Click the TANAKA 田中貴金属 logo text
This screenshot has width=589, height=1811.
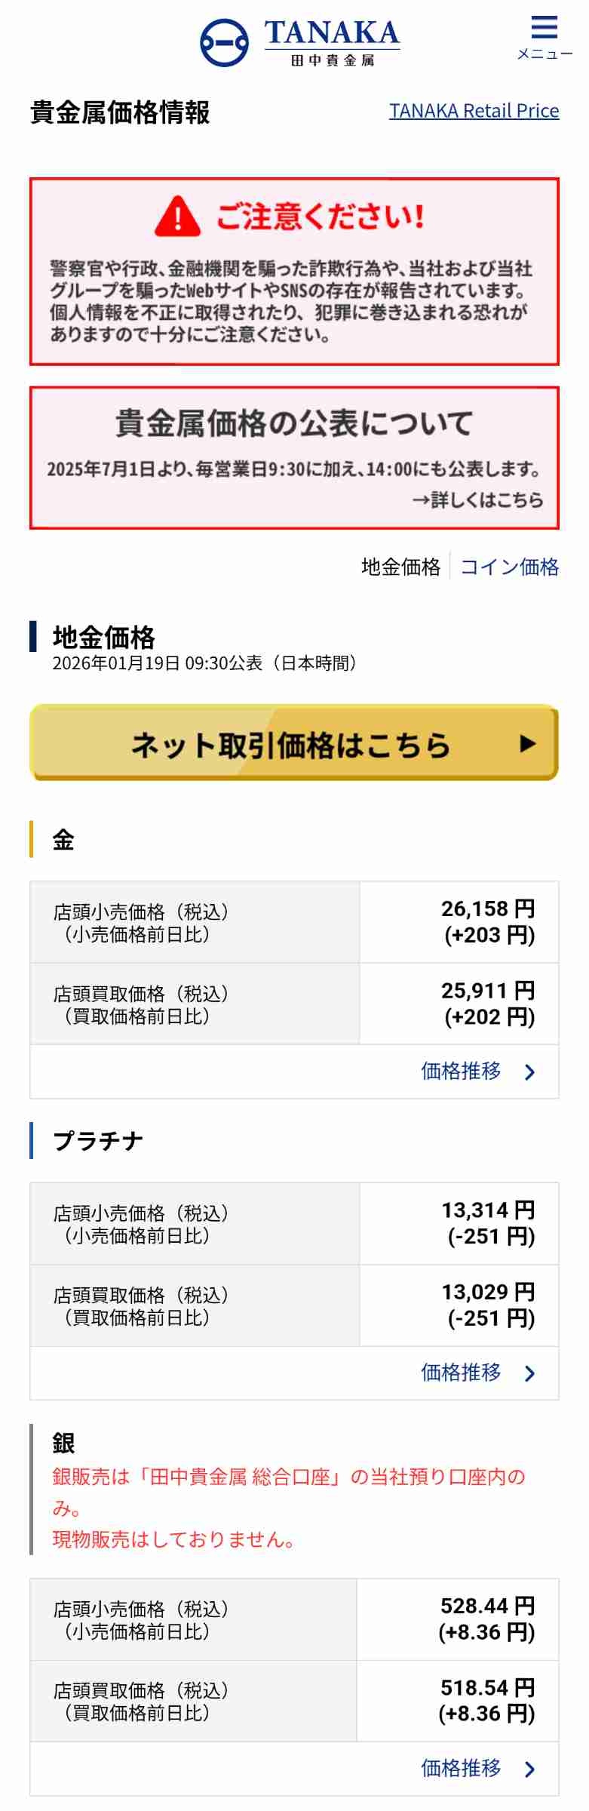click(332, 42)
